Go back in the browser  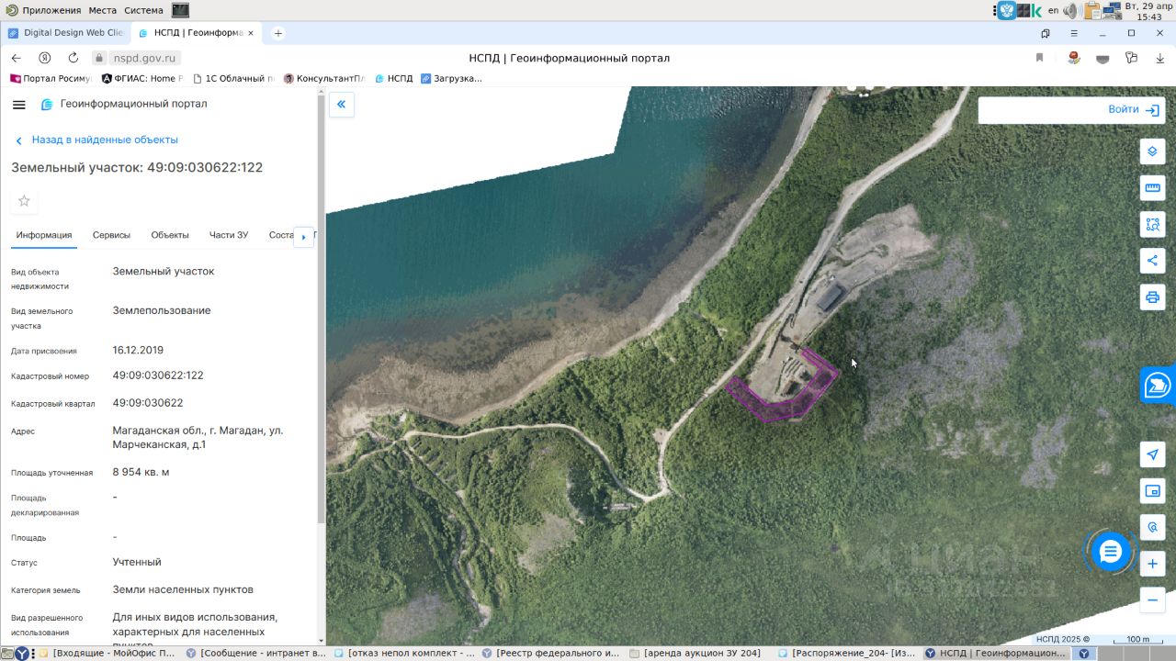click(16, 58)
